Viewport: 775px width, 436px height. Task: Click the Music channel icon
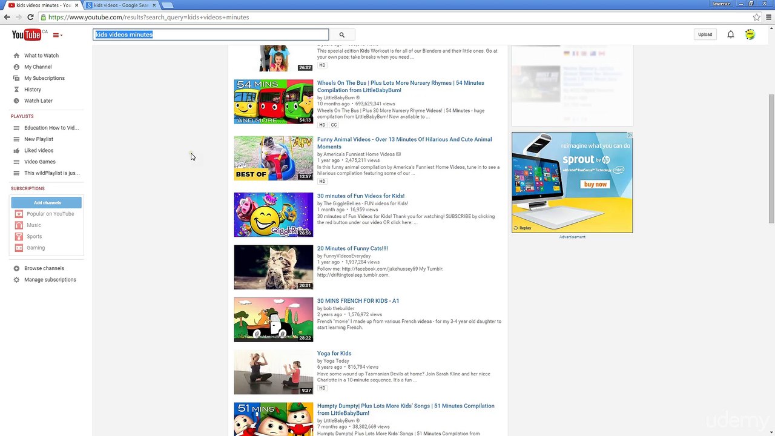point(19,225)
